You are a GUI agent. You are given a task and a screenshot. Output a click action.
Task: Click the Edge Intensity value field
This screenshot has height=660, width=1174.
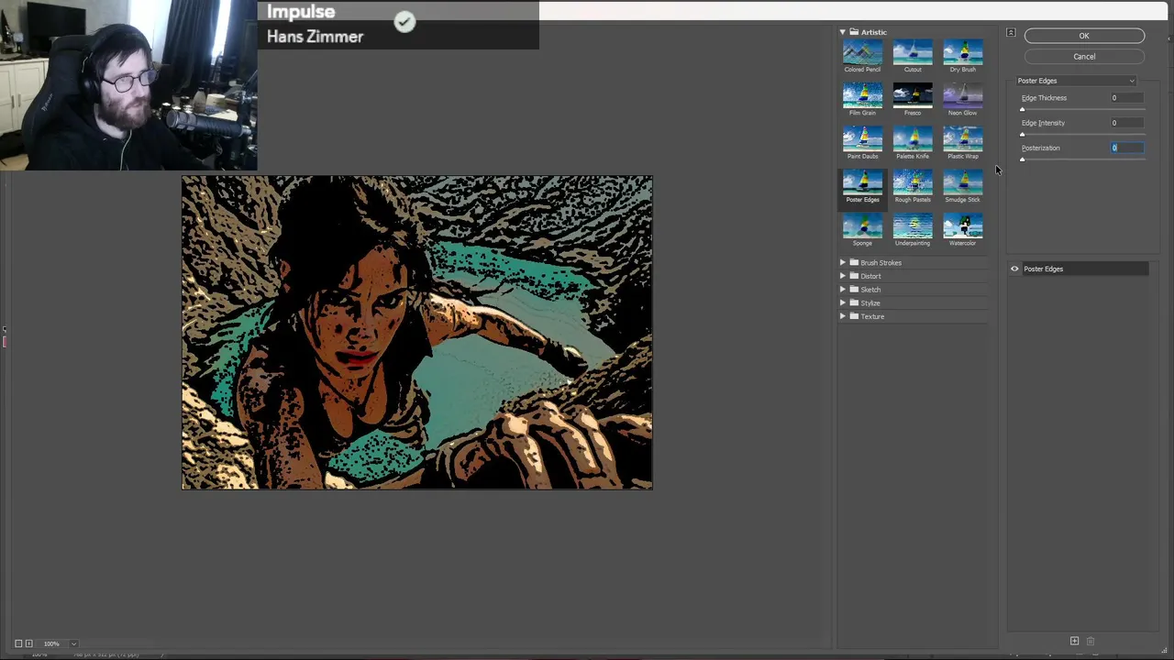(1127, 123)
